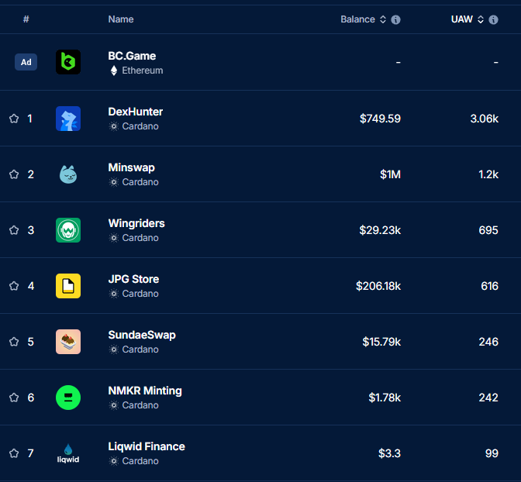
Task: Select NMKR Minting balance $1.78k
Action: pyautogui.click(x=385, y=398)
